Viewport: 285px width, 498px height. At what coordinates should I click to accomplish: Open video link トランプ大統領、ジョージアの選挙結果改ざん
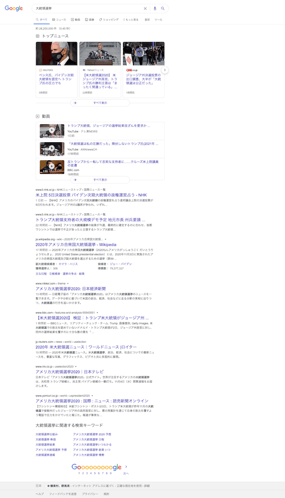pyautogui.click(x=109, y=126)
